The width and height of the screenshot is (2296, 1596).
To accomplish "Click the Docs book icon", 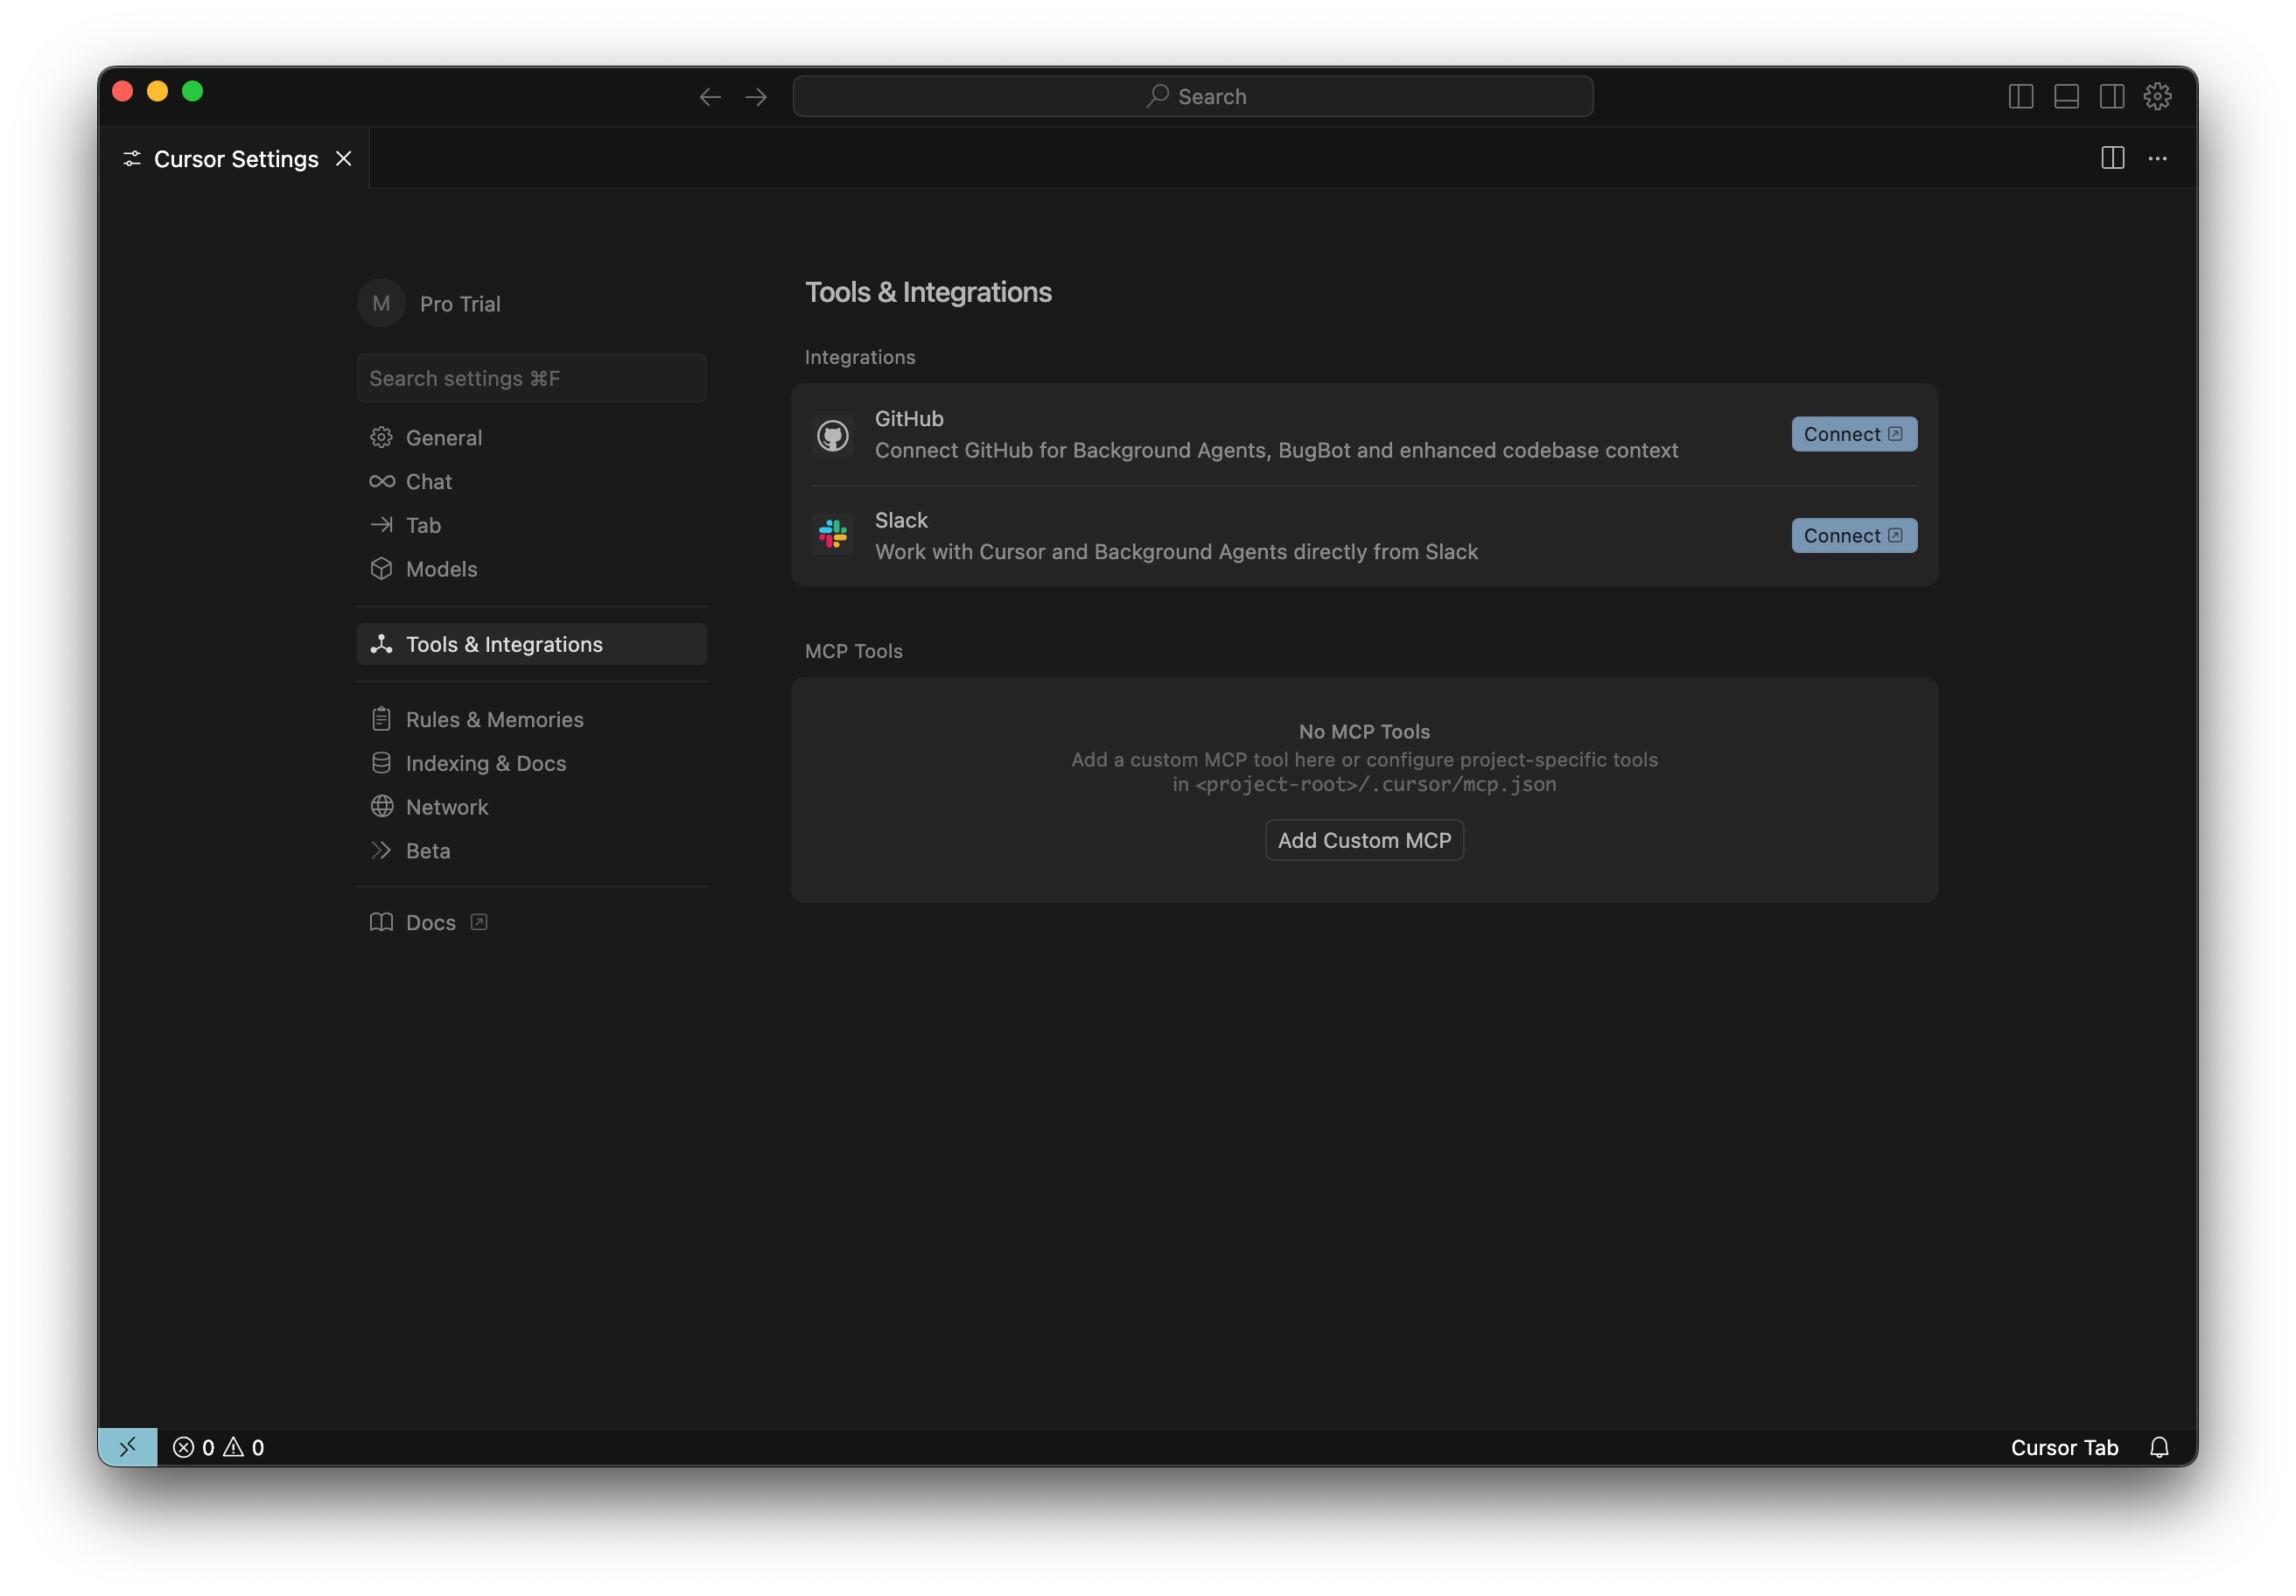I will point(381,923).
